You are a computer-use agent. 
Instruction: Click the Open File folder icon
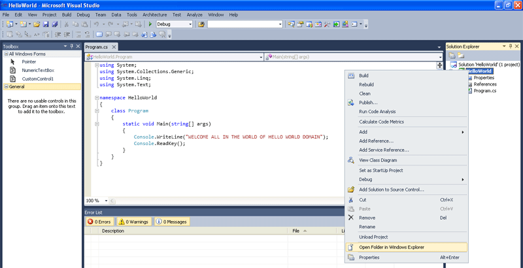tap(37, 24)
